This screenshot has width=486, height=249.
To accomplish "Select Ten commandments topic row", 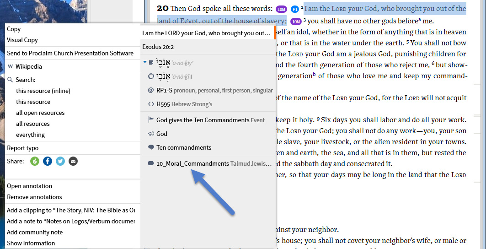I will pyautogui.click(x=208, y=147).
